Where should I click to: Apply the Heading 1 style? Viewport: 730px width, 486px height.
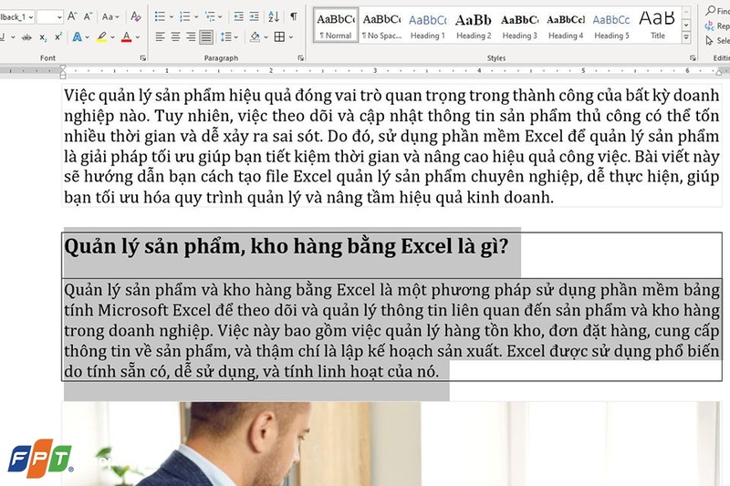(x=427, y=26)
